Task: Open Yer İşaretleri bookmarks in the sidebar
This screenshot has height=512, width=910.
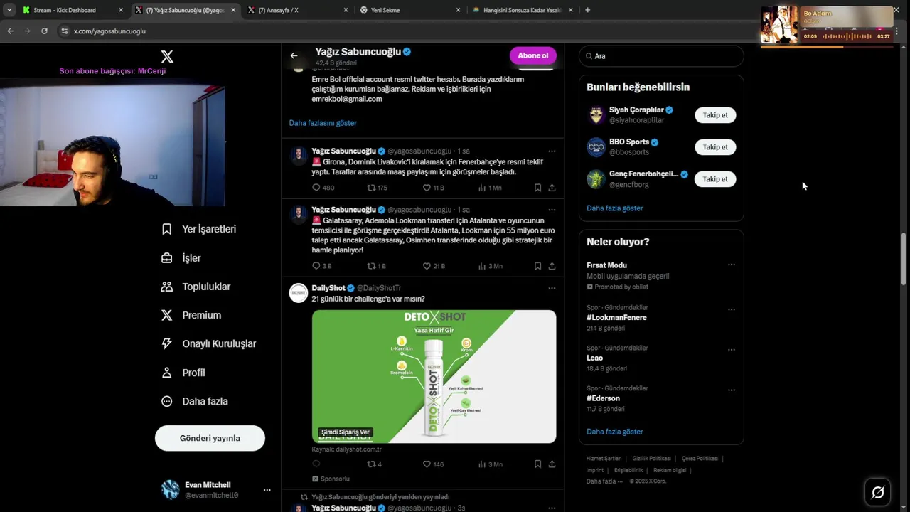Action: [199, 229]
